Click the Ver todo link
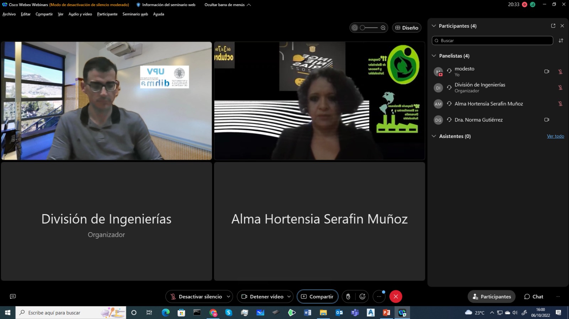 555,136
